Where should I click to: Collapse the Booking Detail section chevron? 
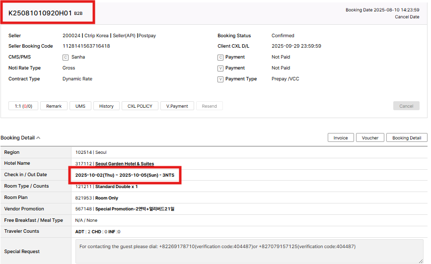(38, 138)
